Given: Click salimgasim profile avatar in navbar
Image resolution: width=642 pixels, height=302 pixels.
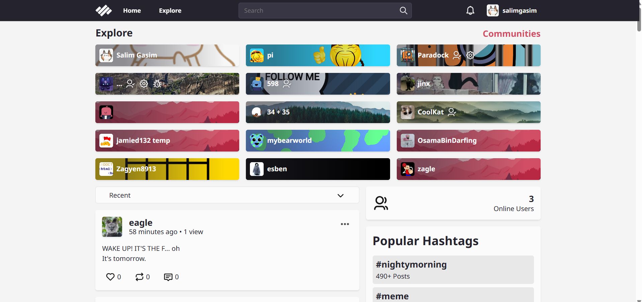Looking at the screenshot, I should pyautogui.click(x=492, y=11).
